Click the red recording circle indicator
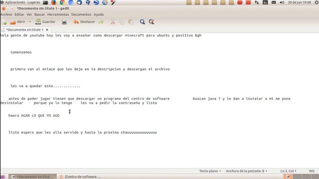Viewport: 319px width, 179px height. pyautogui.click(x=240, y=2)
